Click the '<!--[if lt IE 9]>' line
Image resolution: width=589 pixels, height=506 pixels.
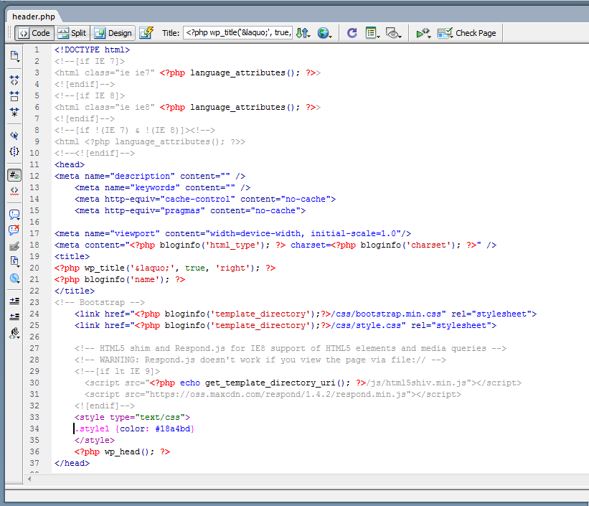117,371
